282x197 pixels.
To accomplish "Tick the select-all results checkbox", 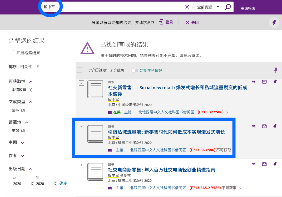I will (x=80, y=70).
